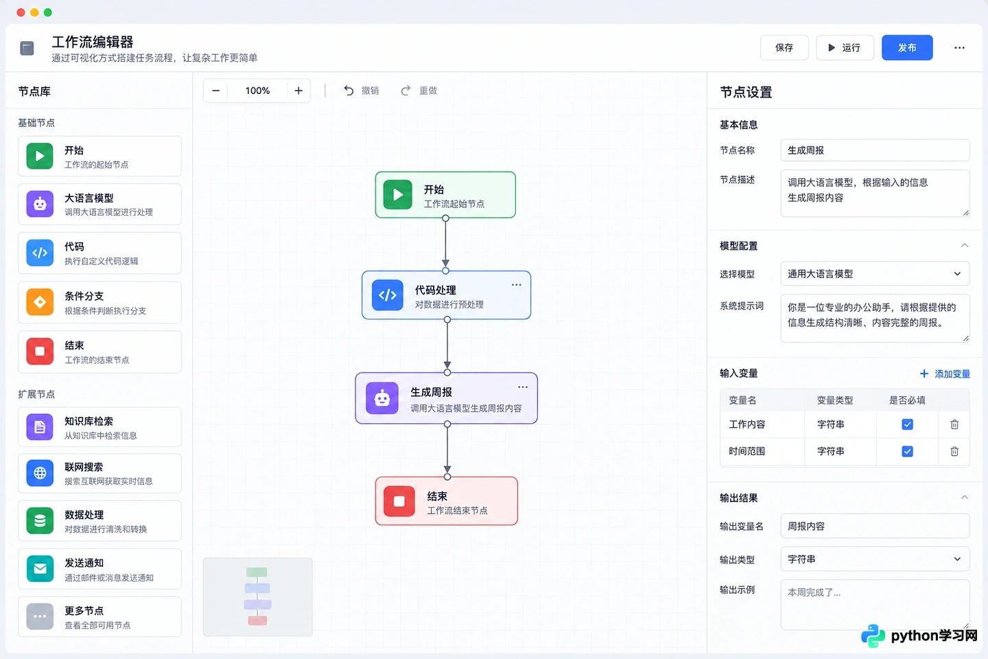Open the 代码处理 node options menu
Screen dimensions: 988x659
pos(517,285)
